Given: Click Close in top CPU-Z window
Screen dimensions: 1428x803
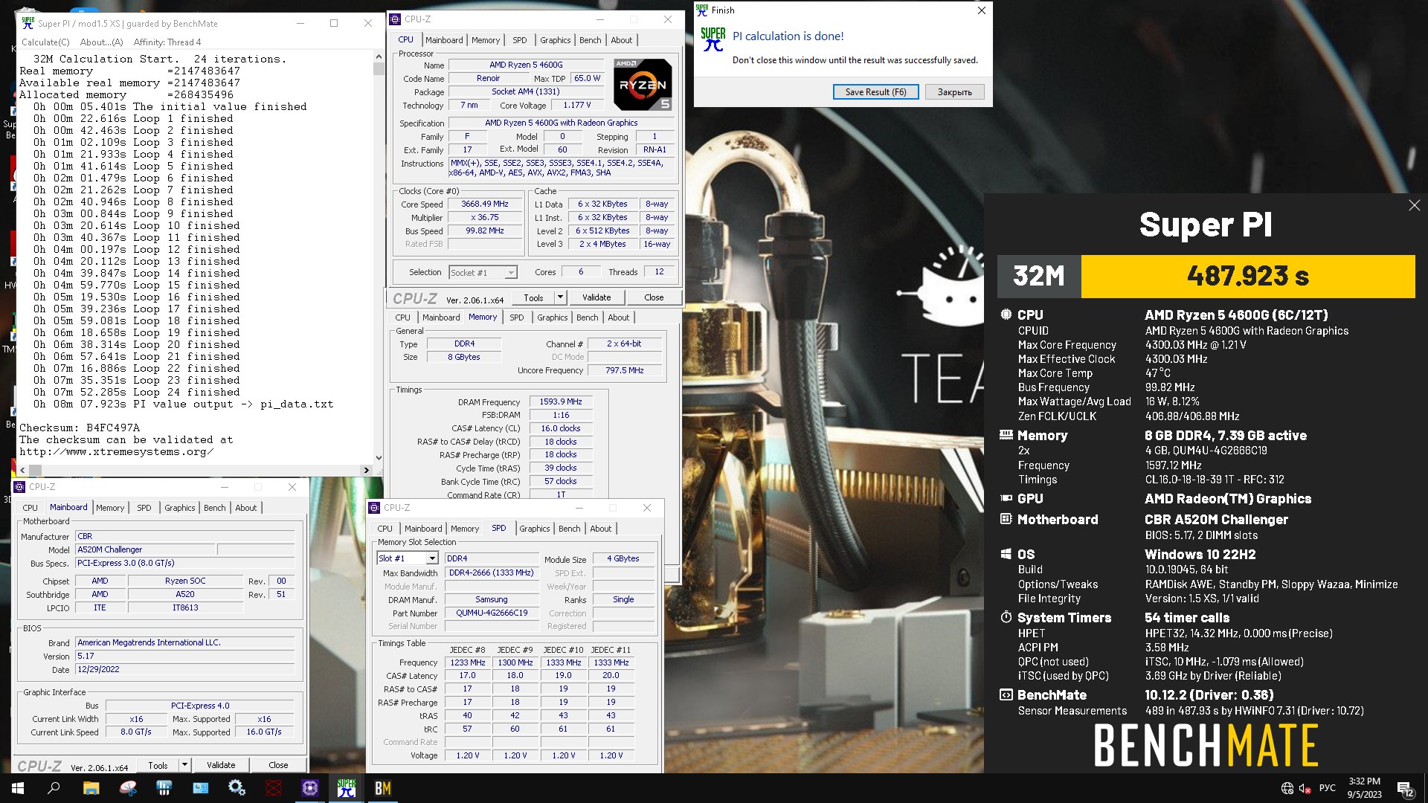Looking at the screenshot, I should pyautogui.click(x=654, y=297).
